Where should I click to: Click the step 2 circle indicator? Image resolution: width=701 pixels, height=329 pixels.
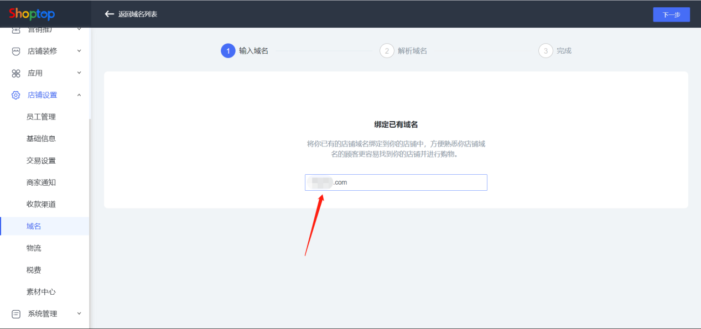[386, 51]
